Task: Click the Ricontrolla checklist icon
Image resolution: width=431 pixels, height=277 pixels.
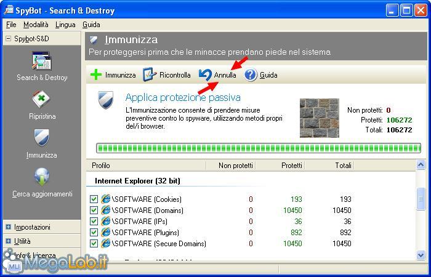Action: [150, 74]
